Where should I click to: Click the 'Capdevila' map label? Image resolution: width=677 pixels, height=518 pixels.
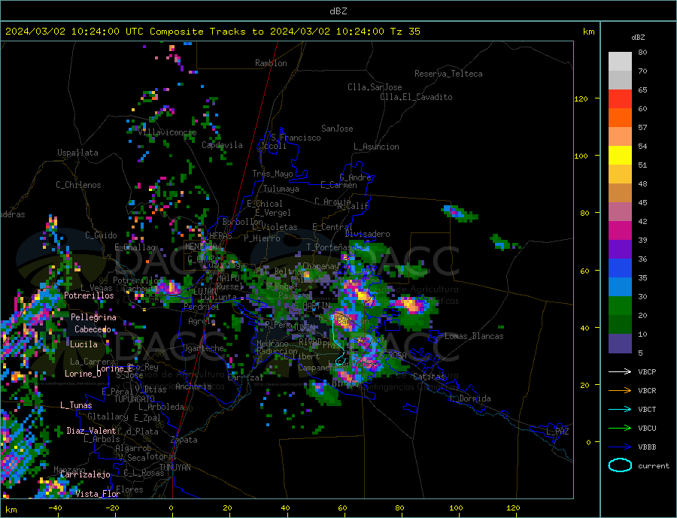pos(222,145)
